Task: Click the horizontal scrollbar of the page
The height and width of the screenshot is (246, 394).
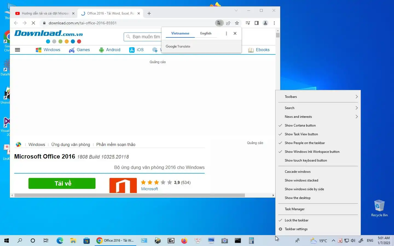Action: click(x=130, y=195)
